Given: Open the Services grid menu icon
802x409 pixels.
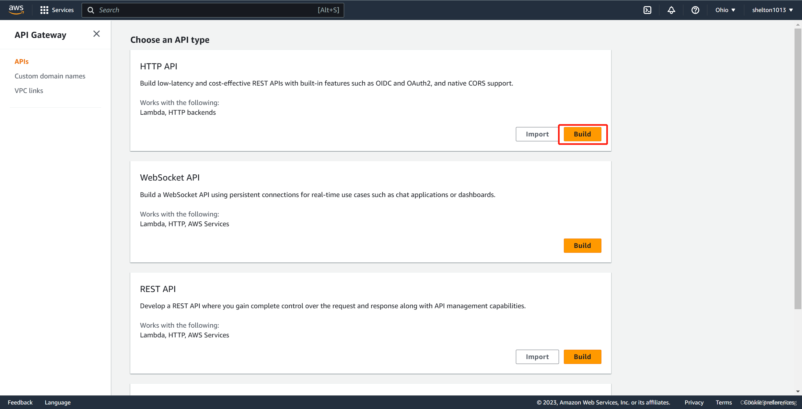Looking at the screenshot, I should (x=44, y=10).
